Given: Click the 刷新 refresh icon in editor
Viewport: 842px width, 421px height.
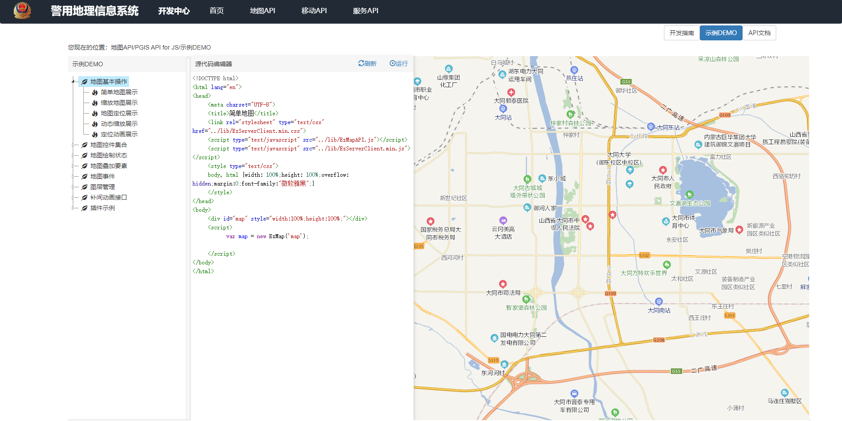Looking at the screenshot, I should (x=361, y=64).
